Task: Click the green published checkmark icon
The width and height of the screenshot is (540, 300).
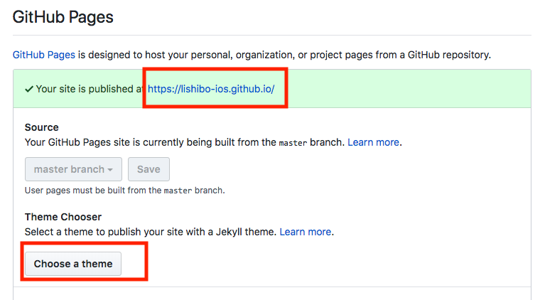Action: pyautogui.click(x=29, y=89)
